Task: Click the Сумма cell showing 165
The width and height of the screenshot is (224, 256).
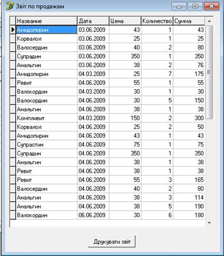Action: [189, 180]
